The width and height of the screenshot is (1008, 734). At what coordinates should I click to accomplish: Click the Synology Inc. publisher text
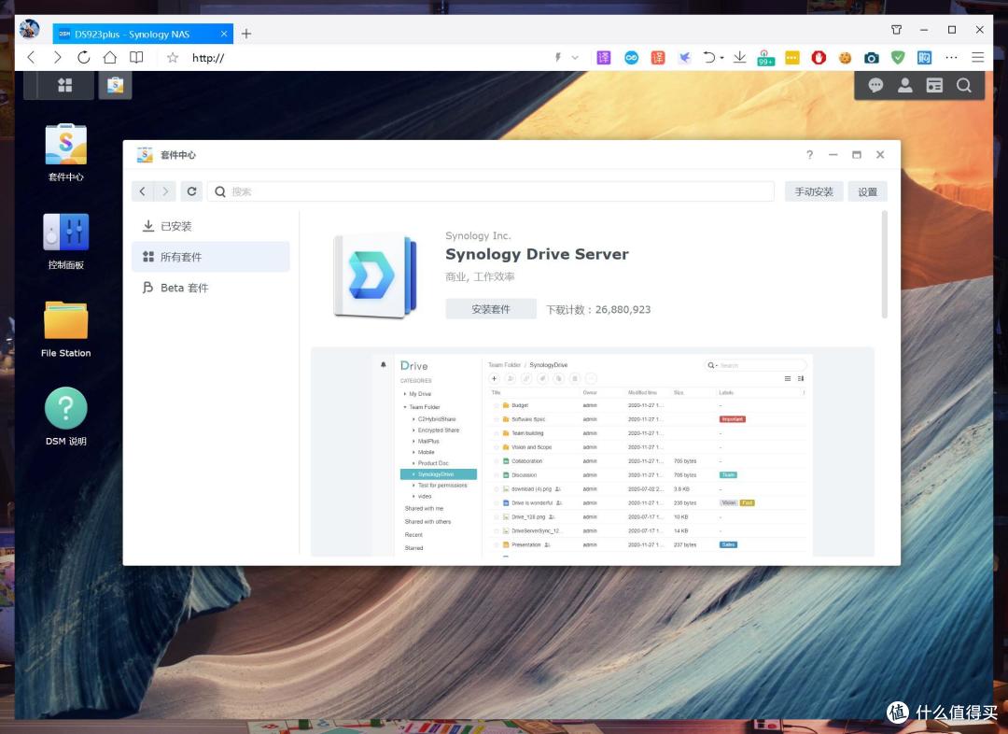pyautogui.click(x=478, y=235)
